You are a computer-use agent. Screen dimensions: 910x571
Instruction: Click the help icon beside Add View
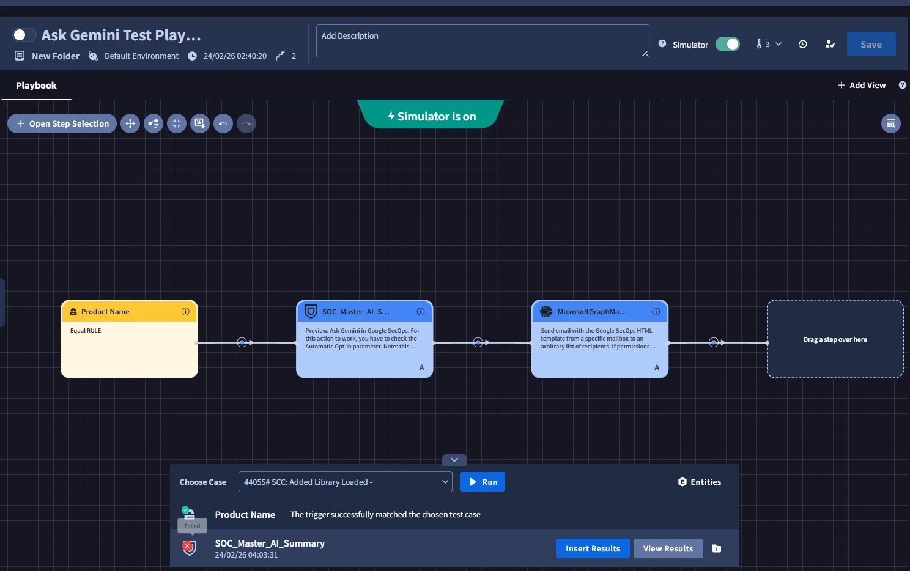click(x=902, y=85)
